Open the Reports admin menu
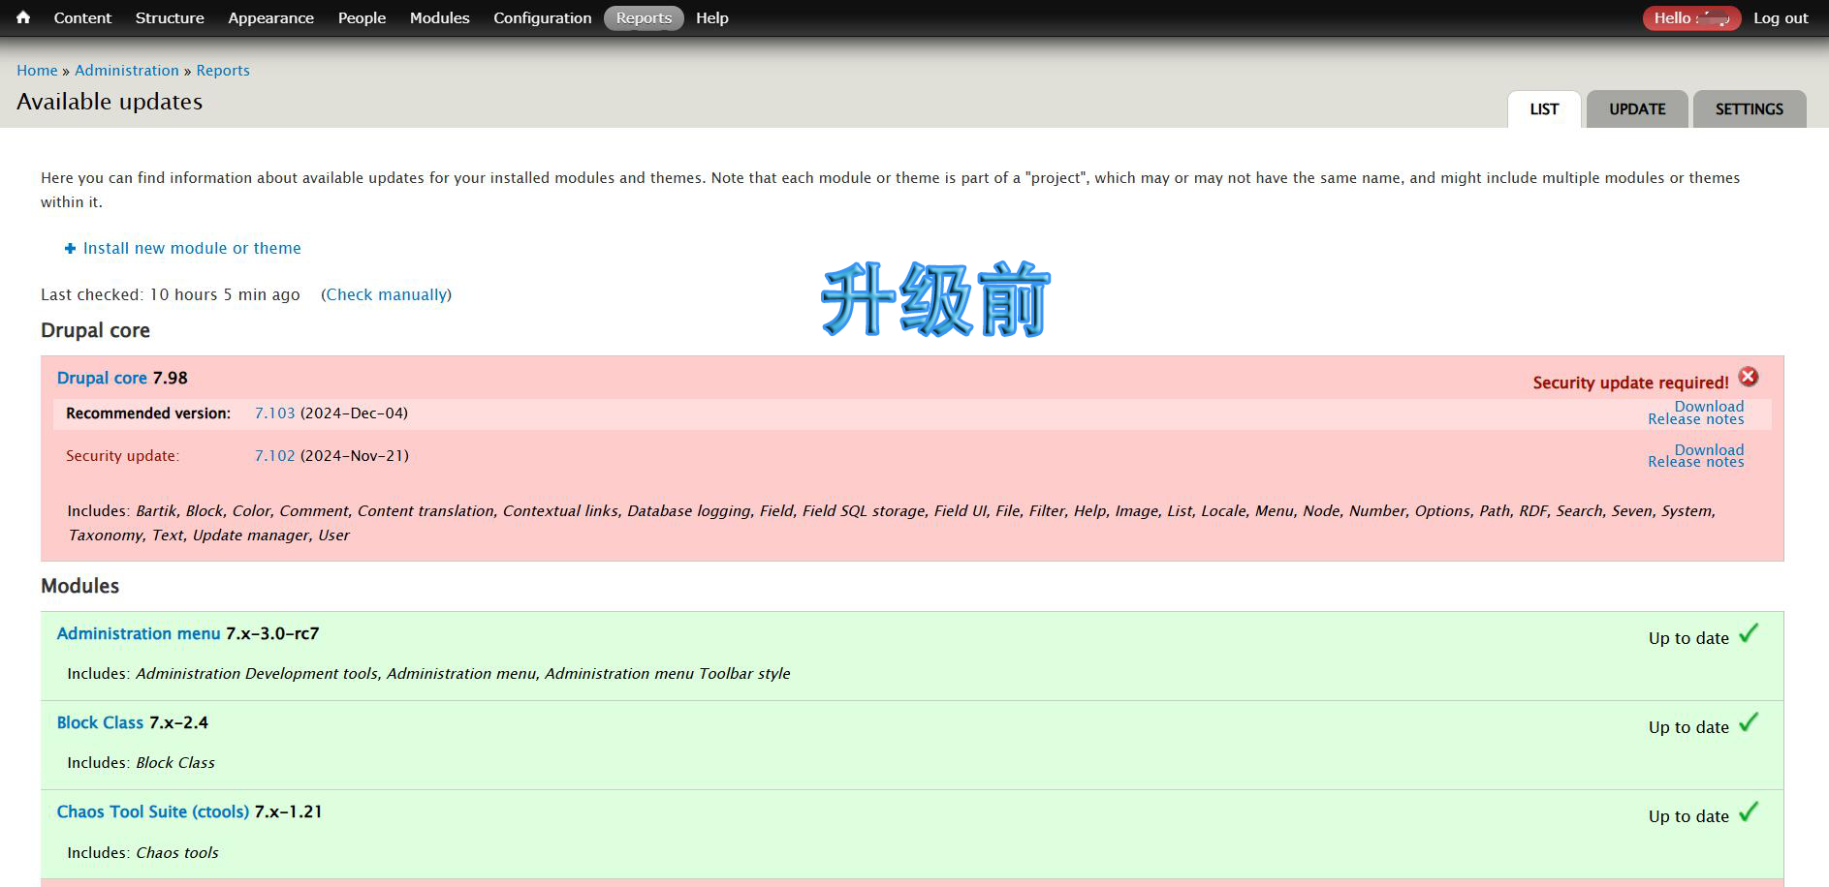The image size is (1829, 887). (644, 17)
